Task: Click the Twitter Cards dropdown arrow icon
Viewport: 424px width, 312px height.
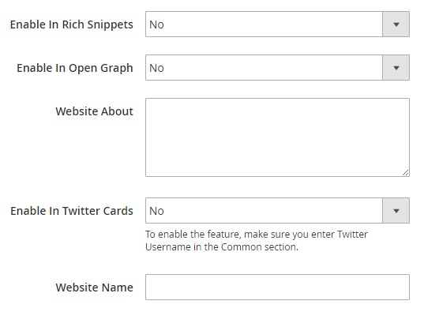Action: 396,211
